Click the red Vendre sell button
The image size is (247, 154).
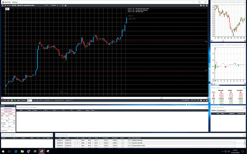tap(8, 111)
